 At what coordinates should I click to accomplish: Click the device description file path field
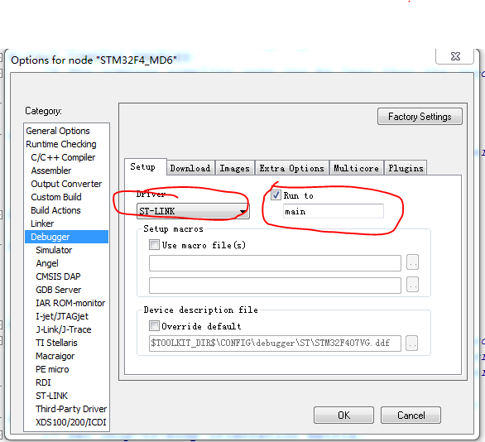point(275,344)
